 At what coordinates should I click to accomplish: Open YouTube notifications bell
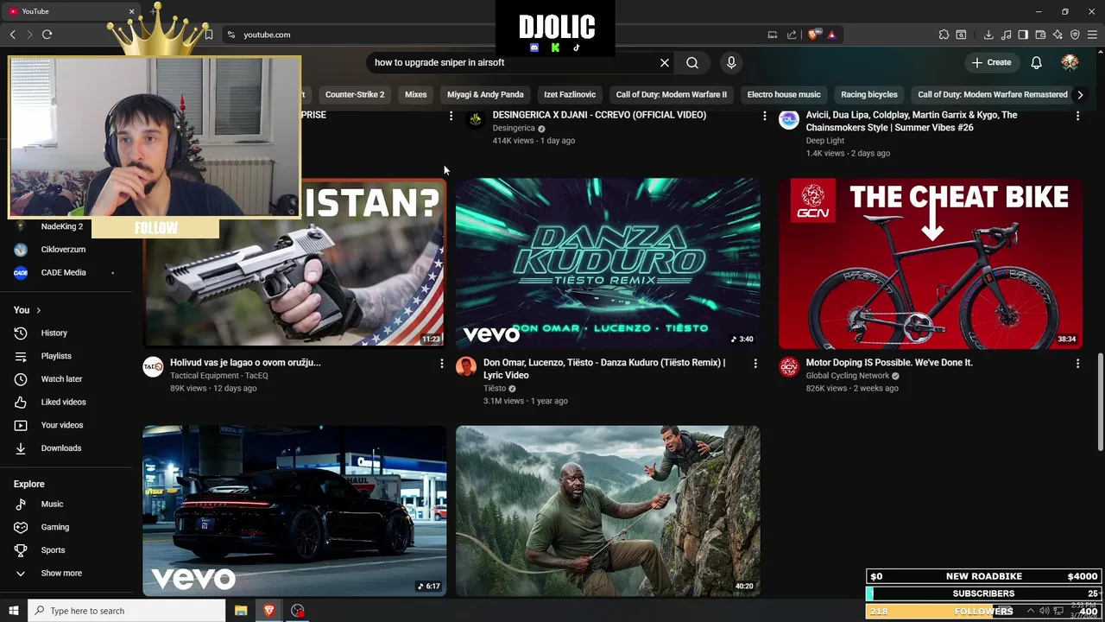pyautogui.click(x=1036, y=62)
